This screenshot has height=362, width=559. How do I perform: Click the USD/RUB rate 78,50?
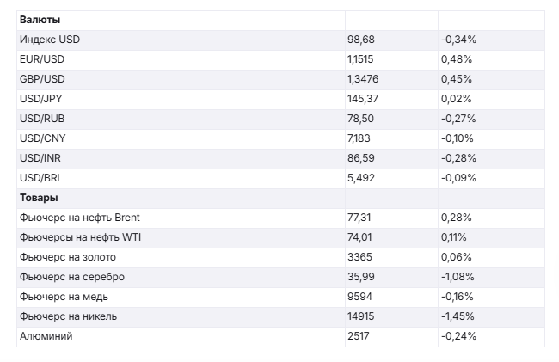pos(360,119)
